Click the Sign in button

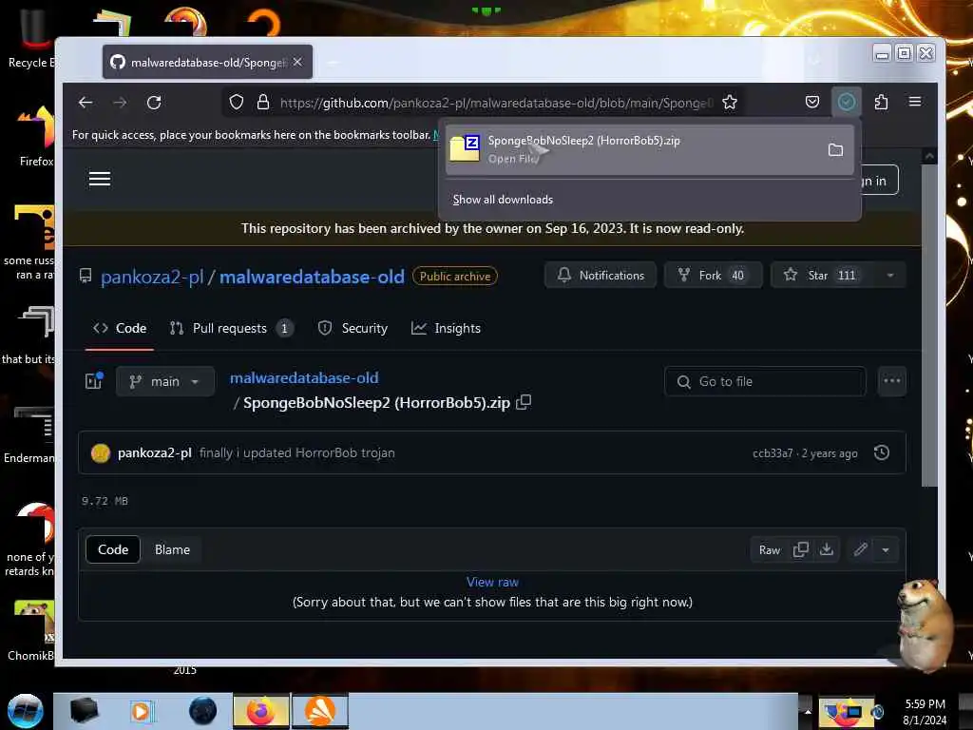click(x=879, y=180)
